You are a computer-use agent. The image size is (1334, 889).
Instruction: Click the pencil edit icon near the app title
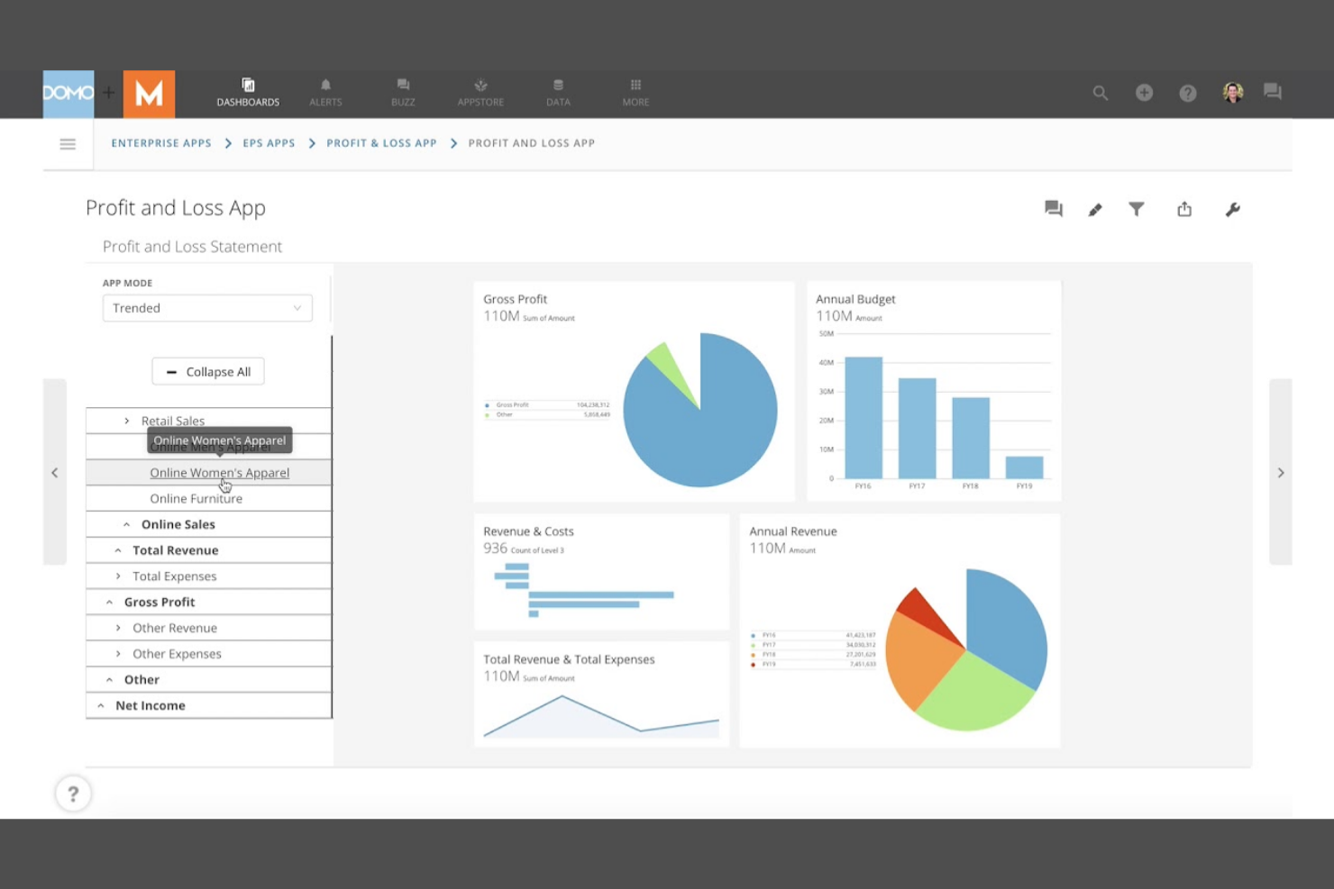click(x=1094, y=209)
